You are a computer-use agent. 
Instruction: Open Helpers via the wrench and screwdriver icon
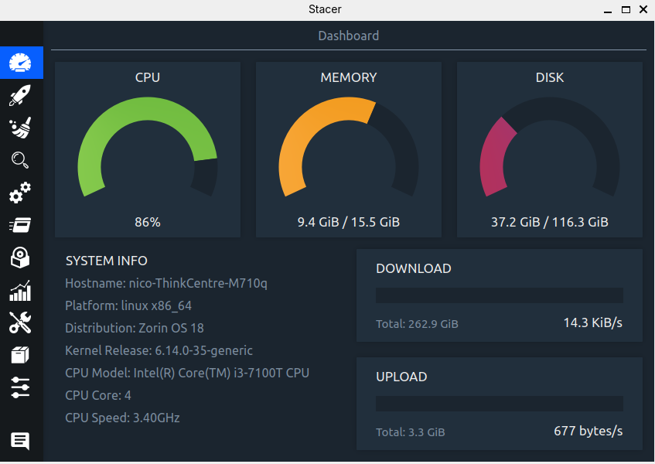[x=21, y=322]
